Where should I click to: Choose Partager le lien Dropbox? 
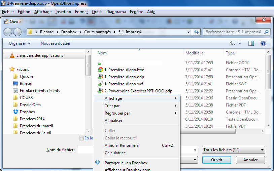pyautogui.click(x=136, y=163)
